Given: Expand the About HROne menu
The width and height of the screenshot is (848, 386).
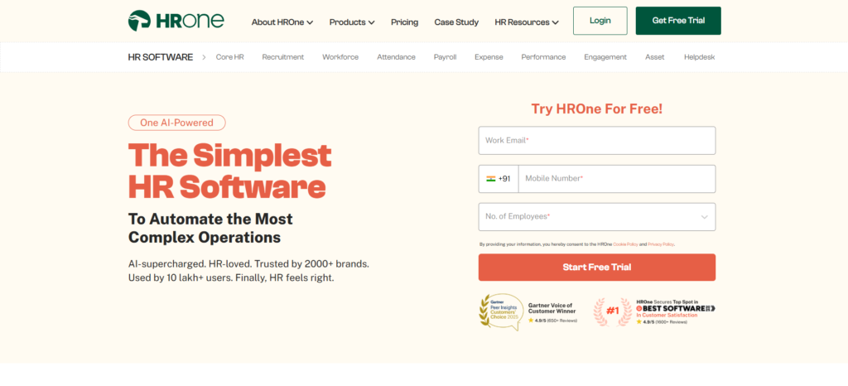Looking at the screenshot, I should click(282, 22).
